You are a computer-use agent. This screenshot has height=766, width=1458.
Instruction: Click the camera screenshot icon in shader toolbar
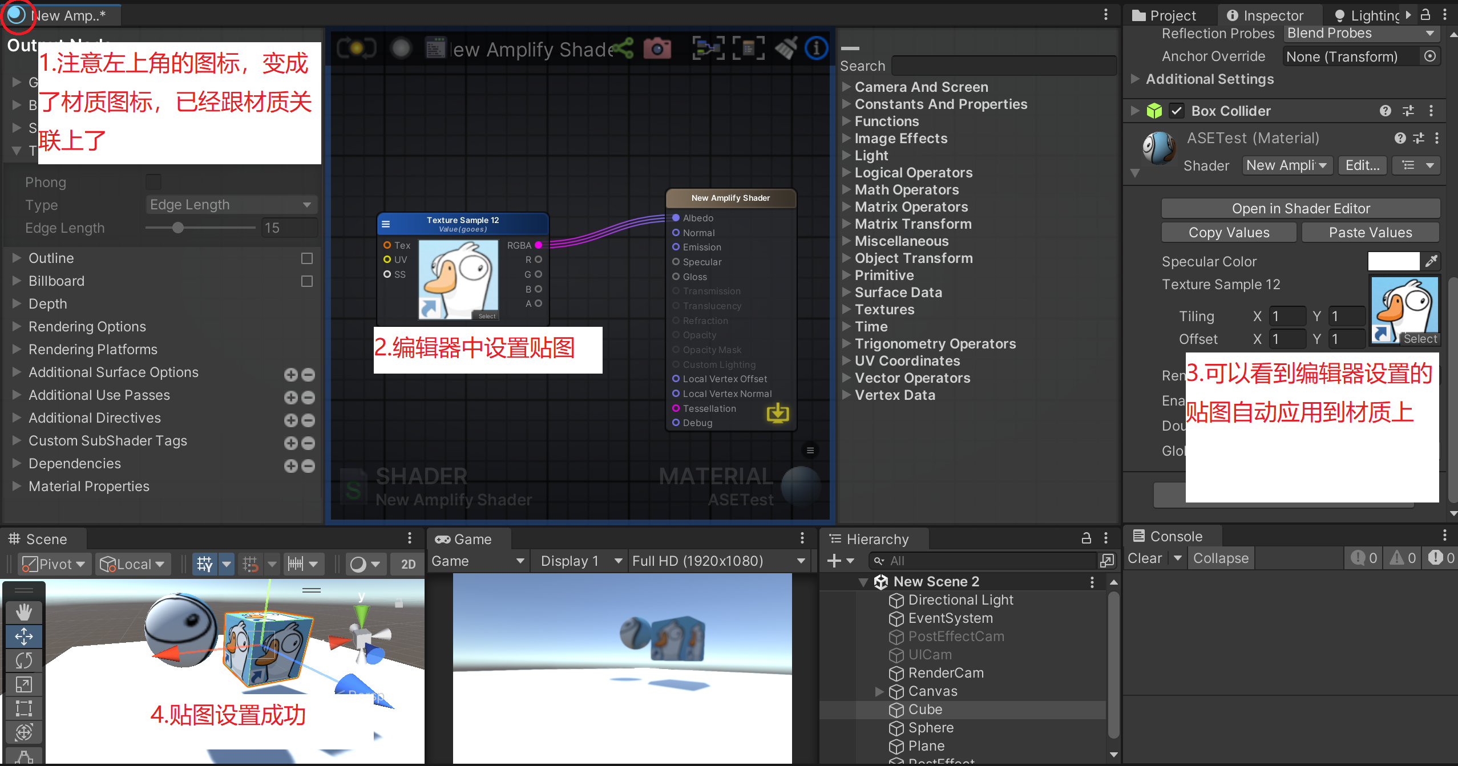tap(657, 49)
